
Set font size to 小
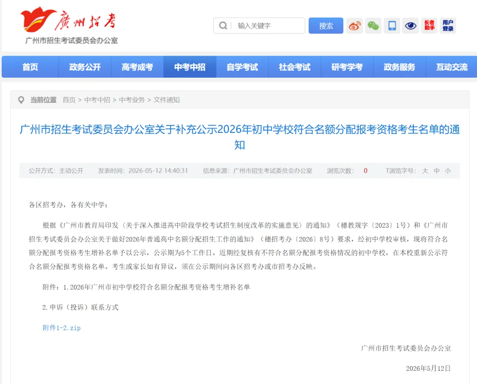coord(448,171)
